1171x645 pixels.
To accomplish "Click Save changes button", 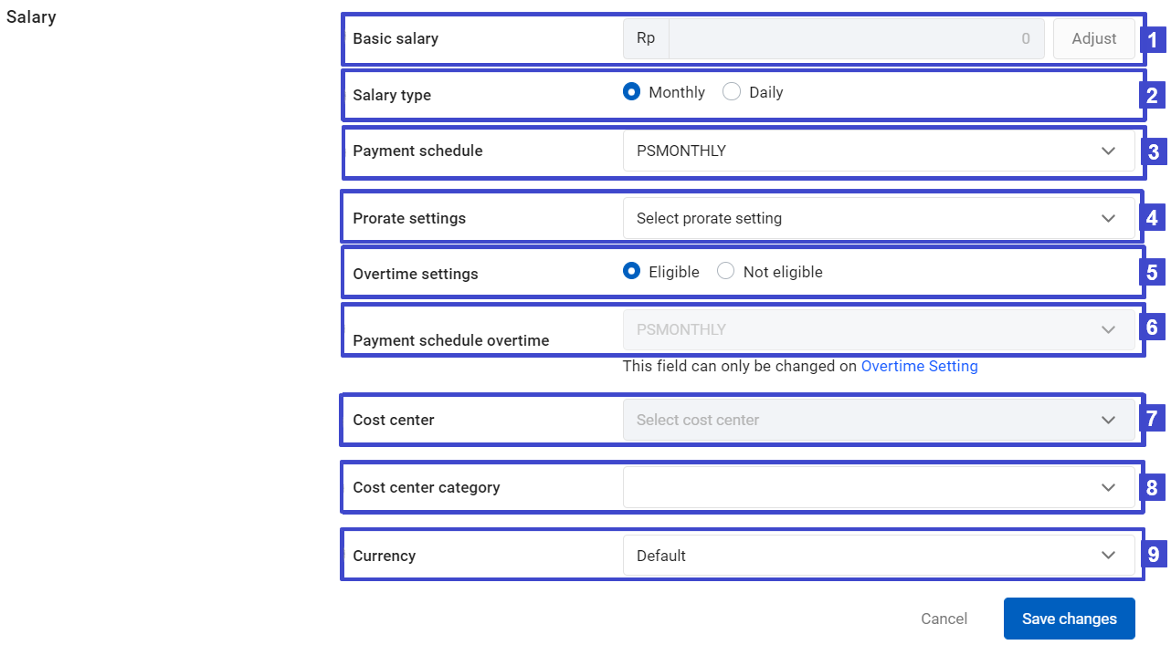I will (1070, 619).
